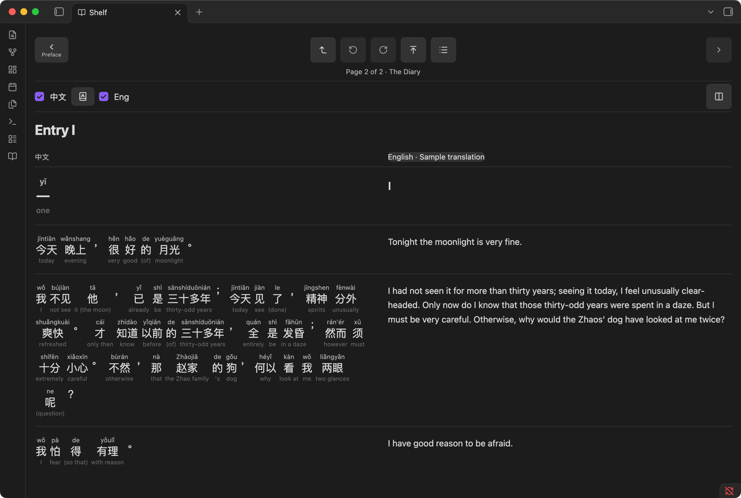Viewport: 741px width, 498px height.
Task: Click the Entry I heading
Action: pos(55,130)
